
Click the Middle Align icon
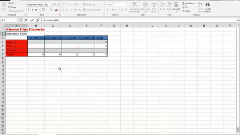67,4
